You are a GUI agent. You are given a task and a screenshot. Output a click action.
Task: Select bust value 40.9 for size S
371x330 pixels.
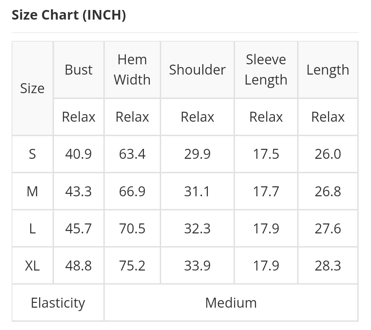click(x=79, y=154)
